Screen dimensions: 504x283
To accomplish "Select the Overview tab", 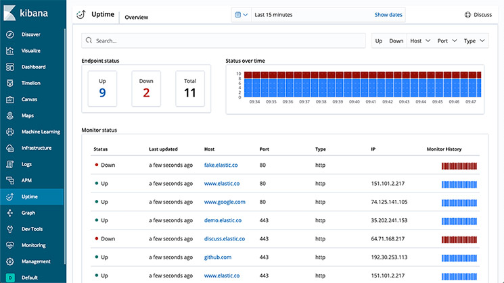I will (136, 18).
